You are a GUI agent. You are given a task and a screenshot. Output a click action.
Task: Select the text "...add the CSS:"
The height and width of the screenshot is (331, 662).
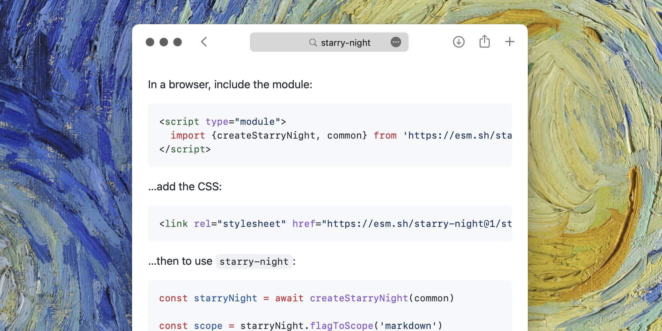pyautogui.click(x=185, y=187)
